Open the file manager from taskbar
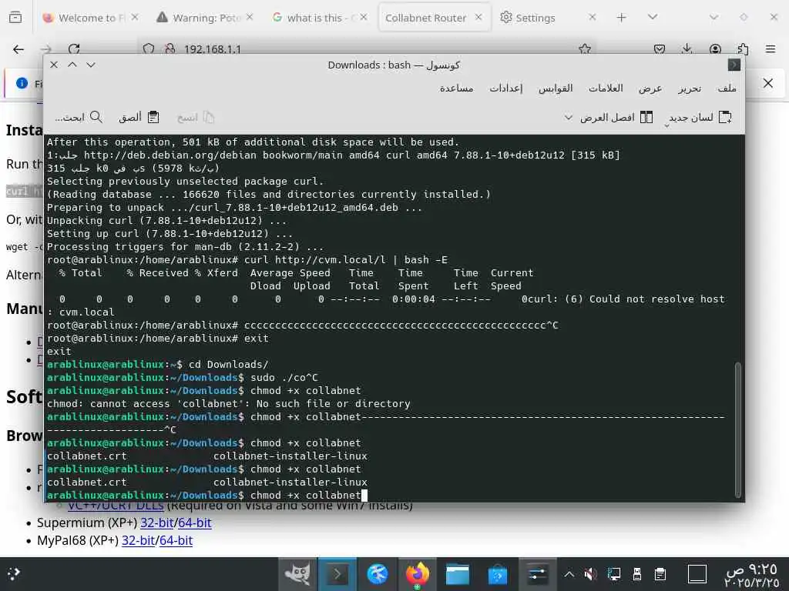Viewport: 789px width, 591px height. [x=458, y=574]
